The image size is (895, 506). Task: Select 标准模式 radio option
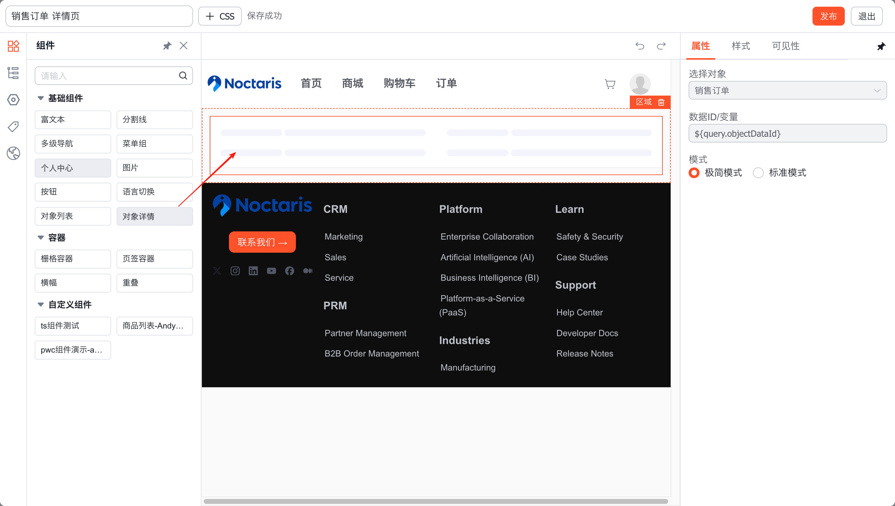758,173
